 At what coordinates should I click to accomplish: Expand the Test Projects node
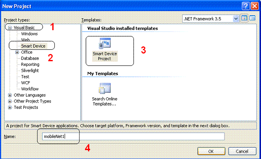click(10, 108)
